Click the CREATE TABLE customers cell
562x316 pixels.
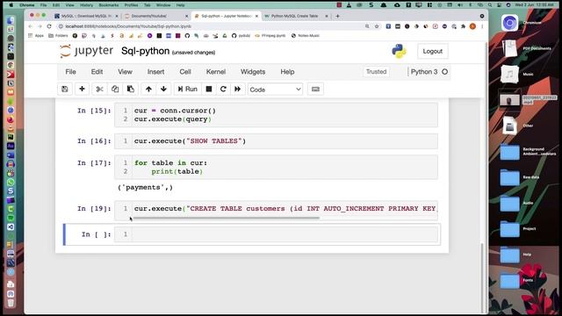pyautogui.click(x=285, y=209)
